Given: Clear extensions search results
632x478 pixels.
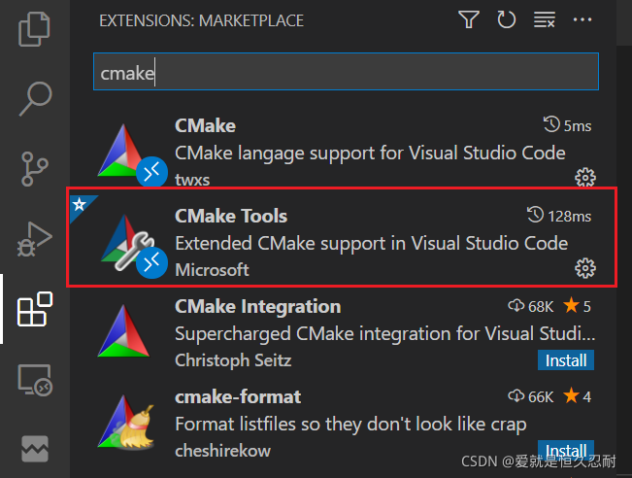Looking at the screenshot, I should (545, 19).
